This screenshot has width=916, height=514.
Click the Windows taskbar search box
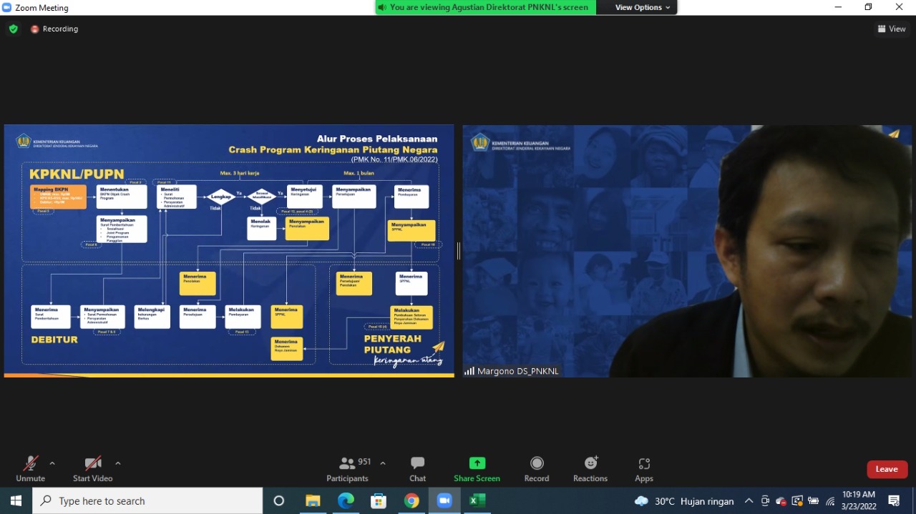(x=147, y=501)
